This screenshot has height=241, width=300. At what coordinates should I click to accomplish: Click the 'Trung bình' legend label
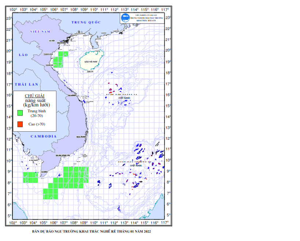point(37,111)
